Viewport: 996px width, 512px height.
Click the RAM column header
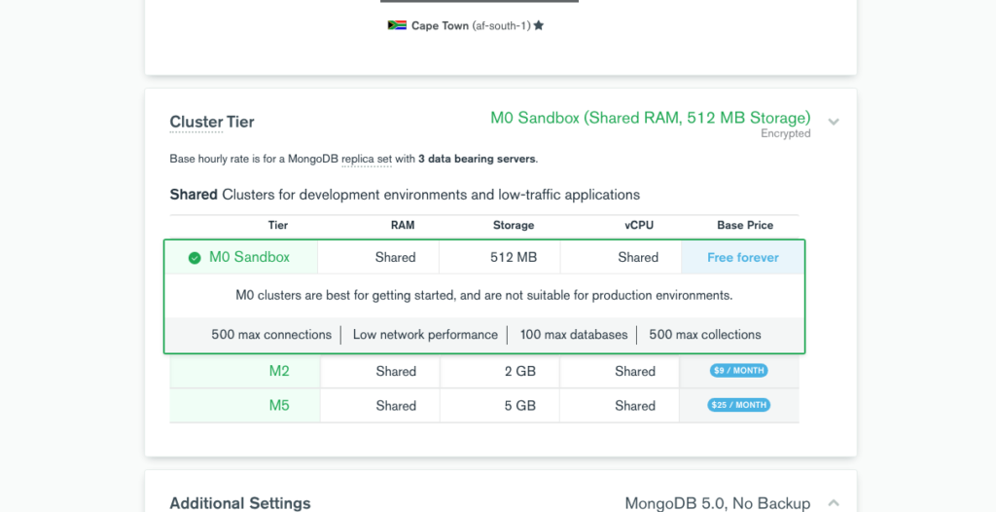pos(403,225)
